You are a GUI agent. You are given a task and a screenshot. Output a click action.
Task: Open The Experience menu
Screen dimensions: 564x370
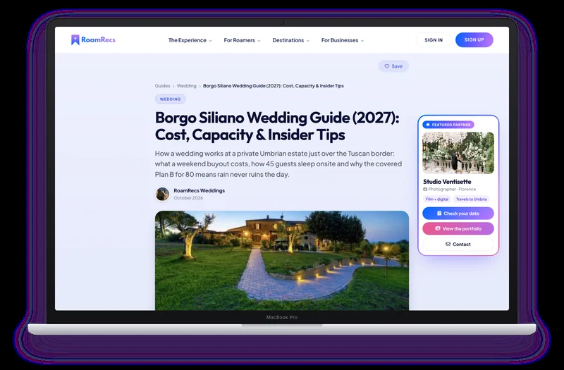point(190,40)
